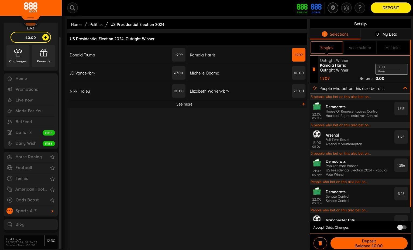The width and height of the screenshot is (413, 250).
Task: Open 888 poker logo link
Action: [x=316, y=8]
